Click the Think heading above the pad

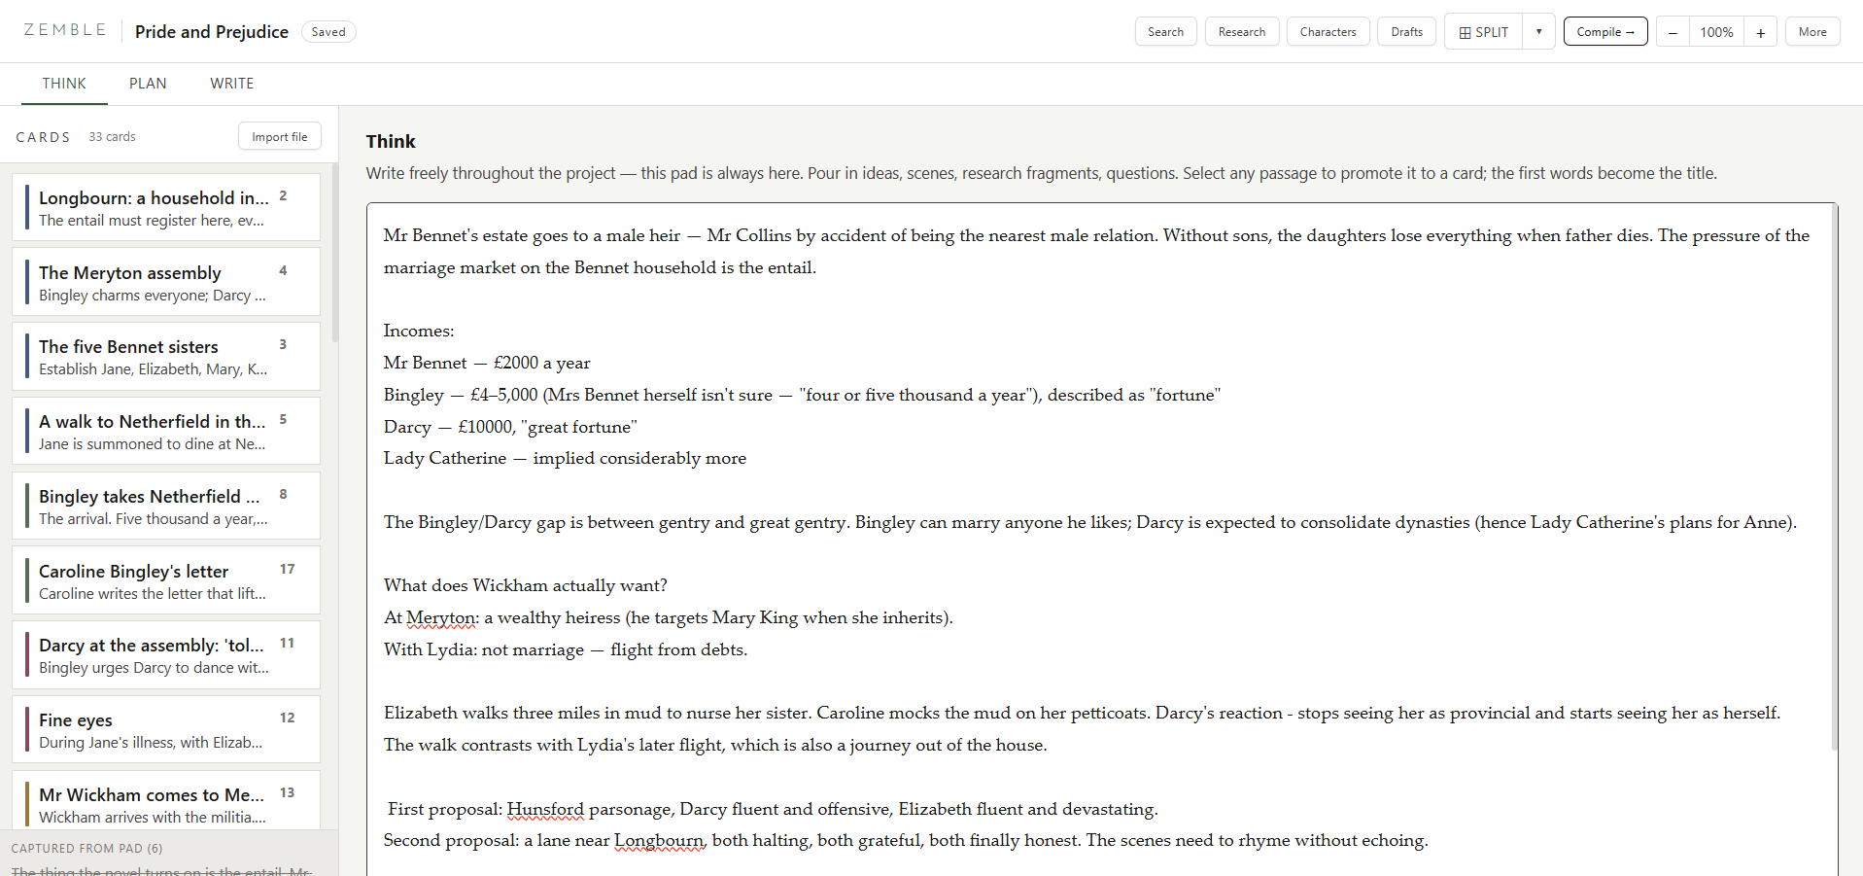391,142
